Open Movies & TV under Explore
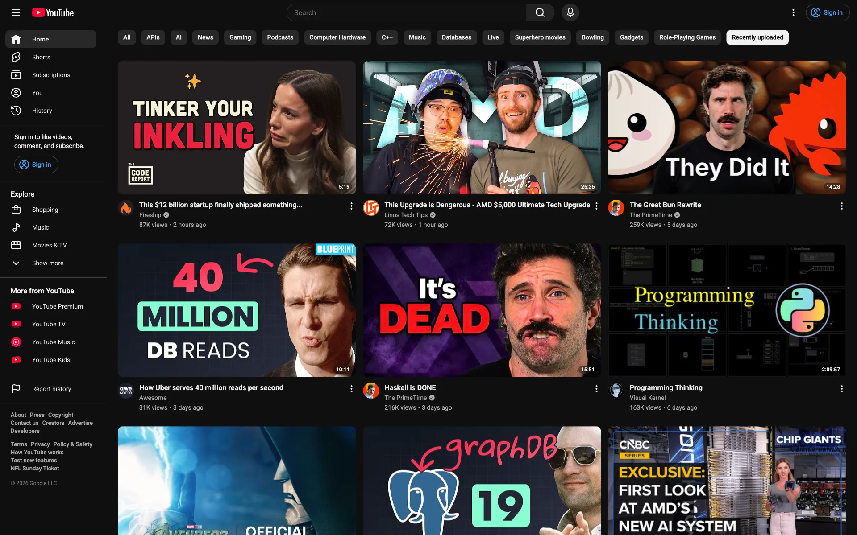 point(51,245)
